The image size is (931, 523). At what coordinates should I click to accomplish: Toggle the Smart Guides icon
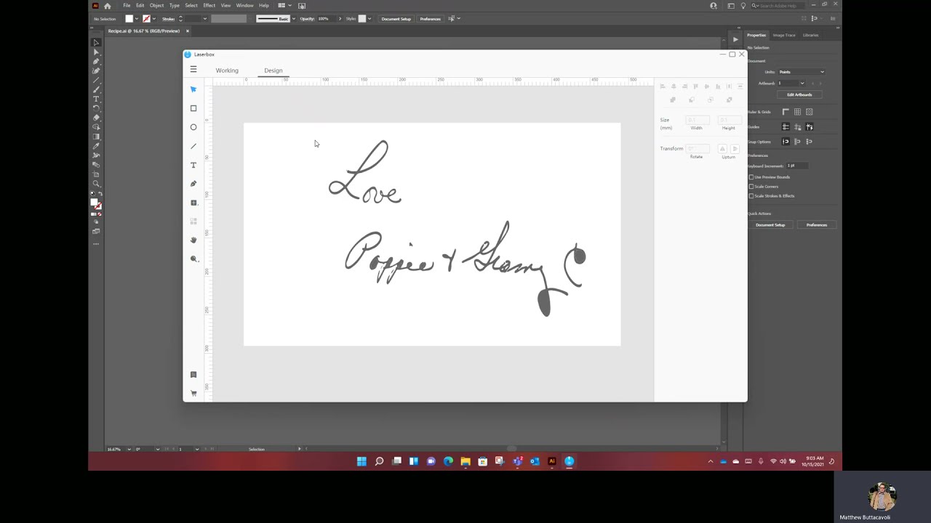(809, 127)
